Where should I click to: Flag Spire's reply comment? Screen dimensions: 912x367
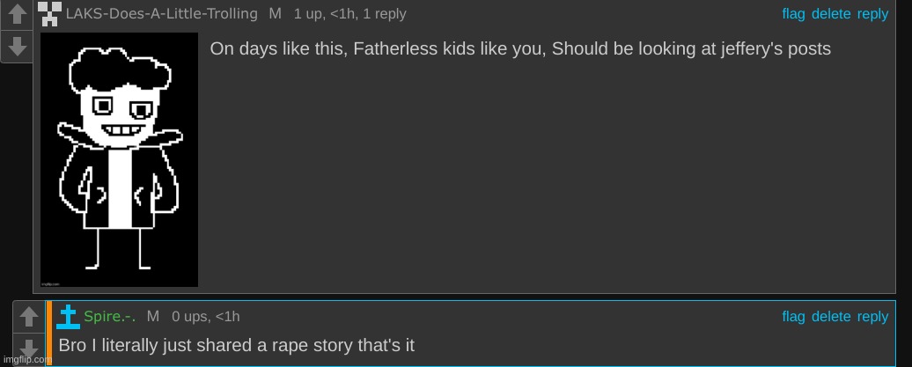[793, 317]
